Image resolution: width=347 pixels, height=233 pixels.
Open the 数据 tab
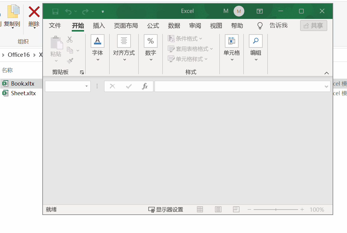click(174, 26)
